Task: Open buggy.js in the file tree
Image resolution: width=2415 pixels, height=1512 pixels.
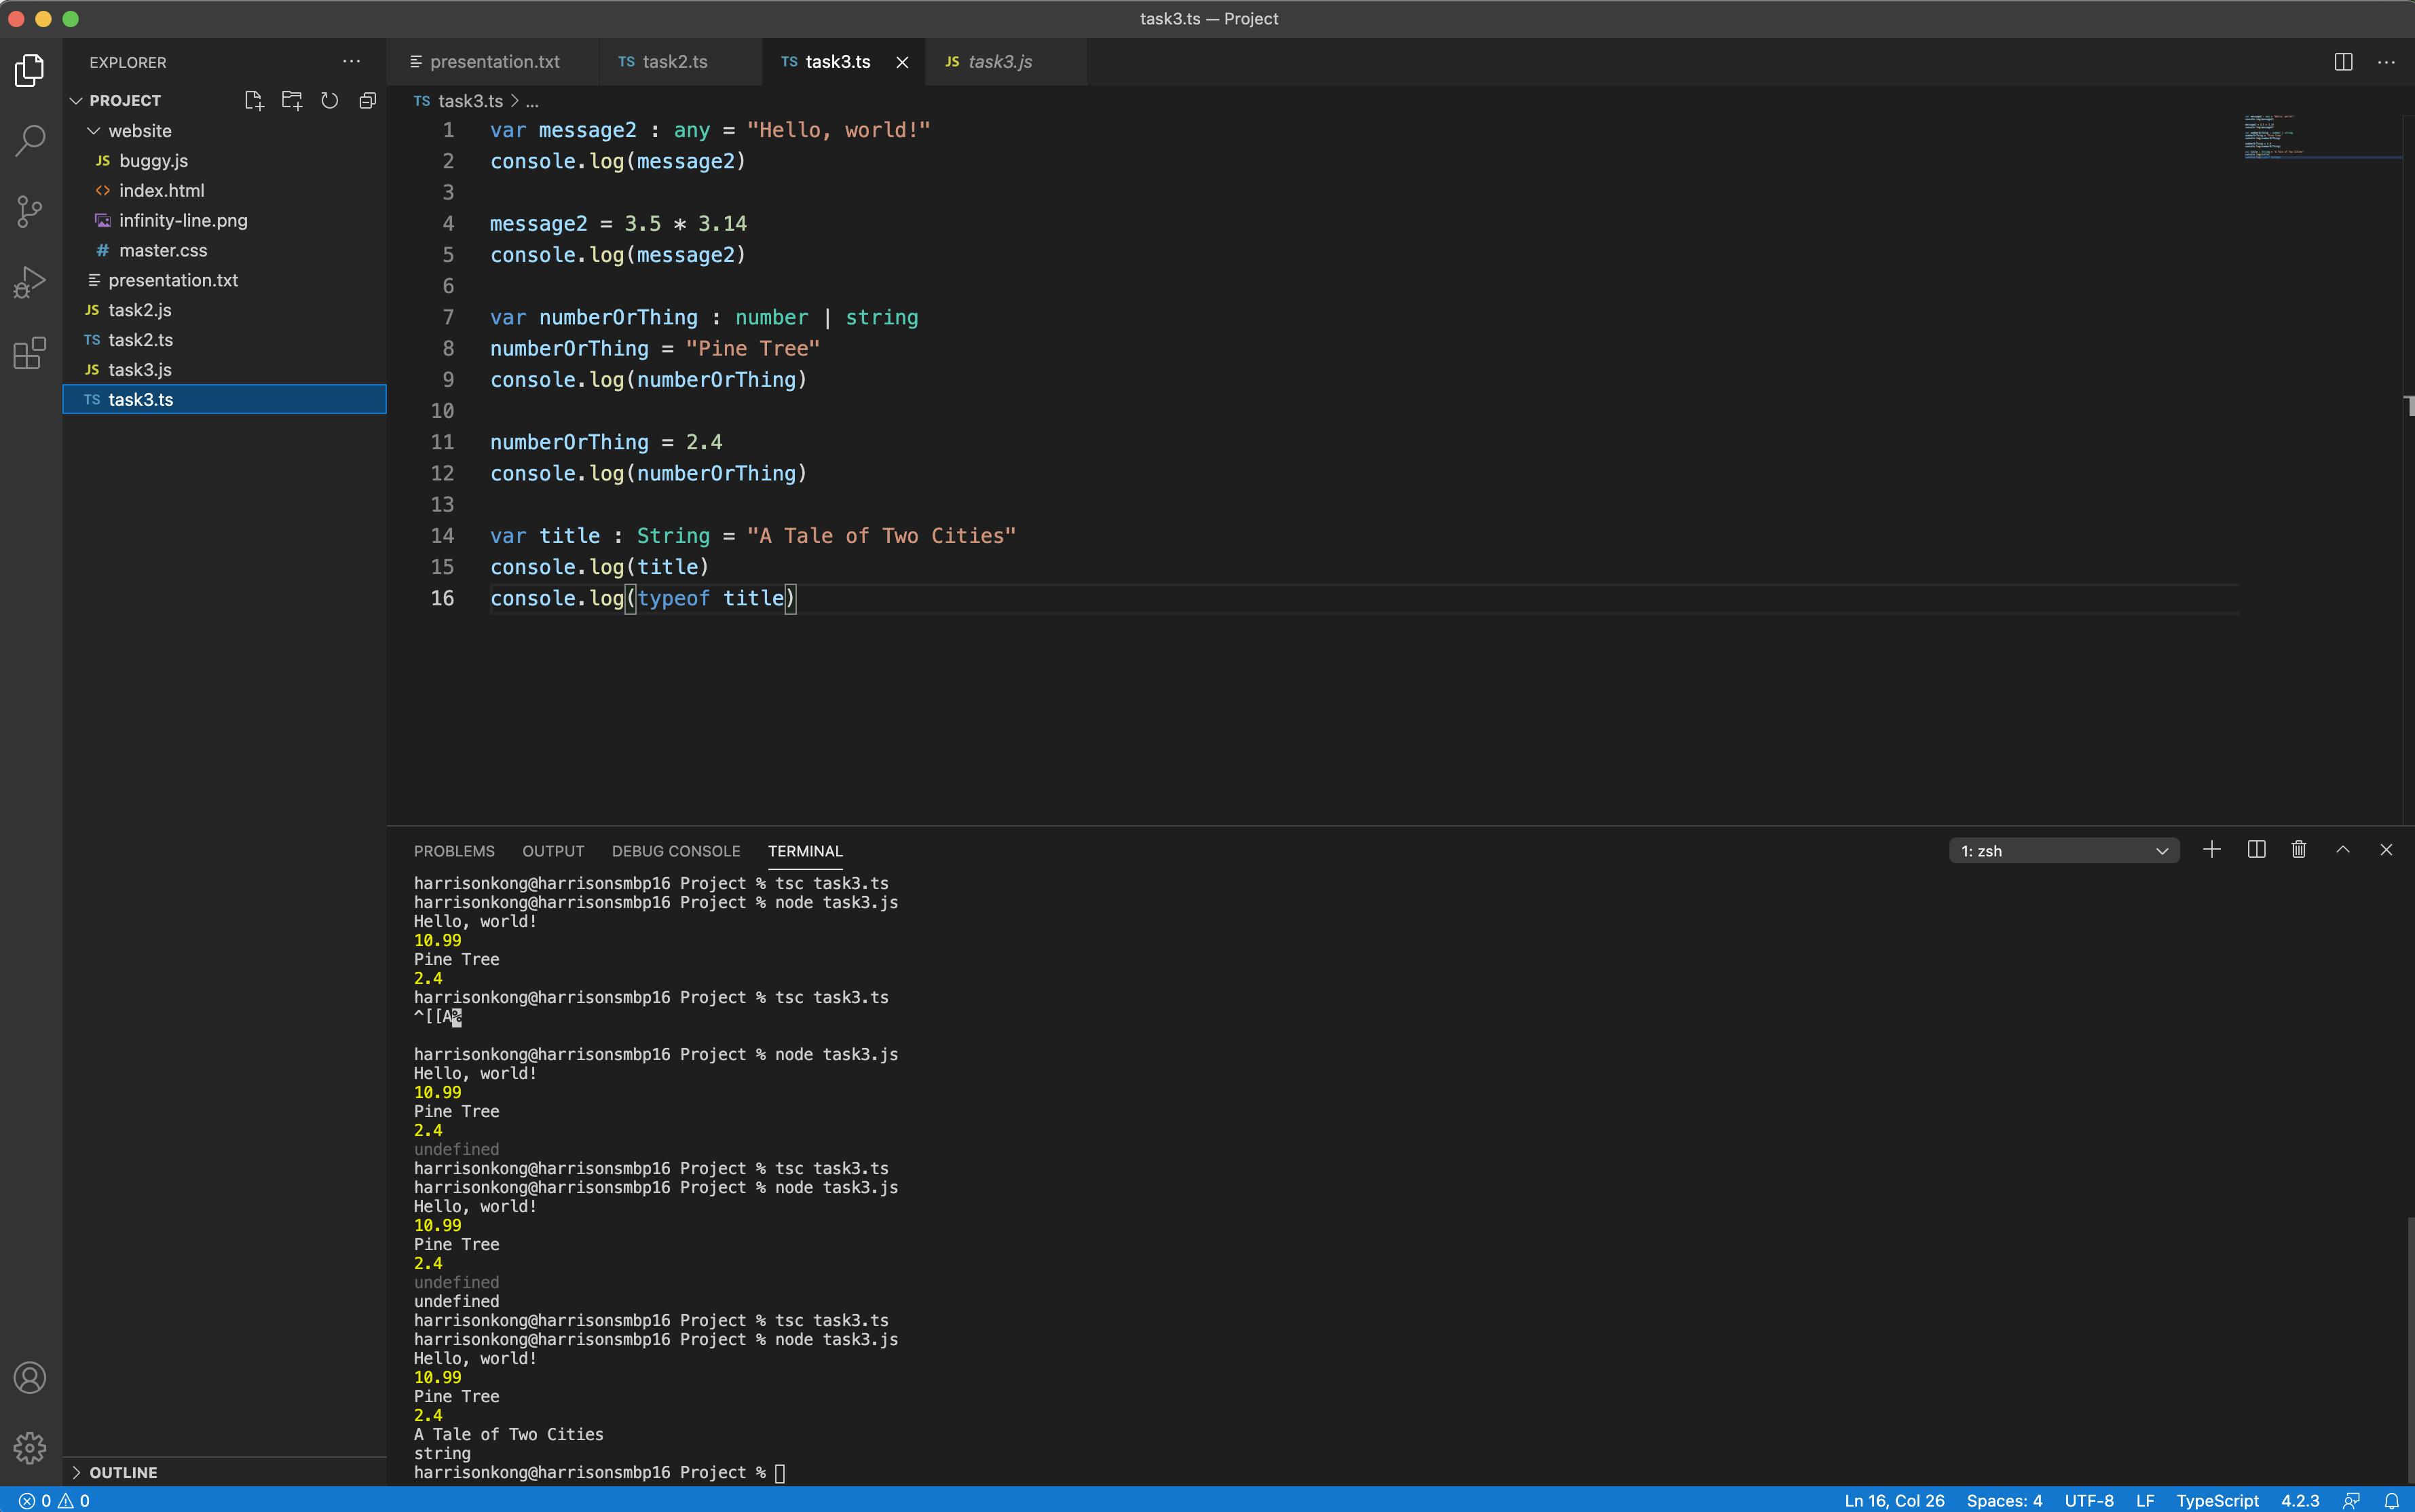Action: [x=153, y=161]
